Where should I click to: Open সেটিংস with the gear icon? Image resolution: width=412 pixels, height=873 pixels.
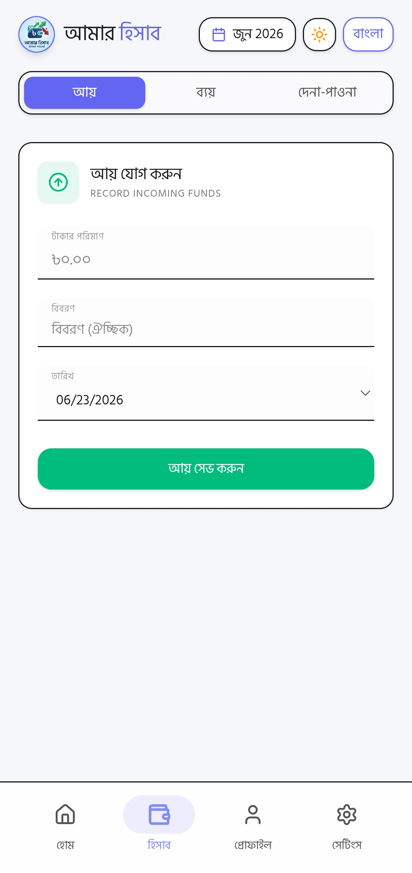click(x=347, y=815)
